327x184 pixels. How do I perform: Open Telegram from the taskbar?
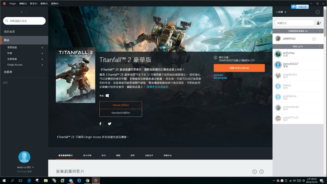pos(71,181)
